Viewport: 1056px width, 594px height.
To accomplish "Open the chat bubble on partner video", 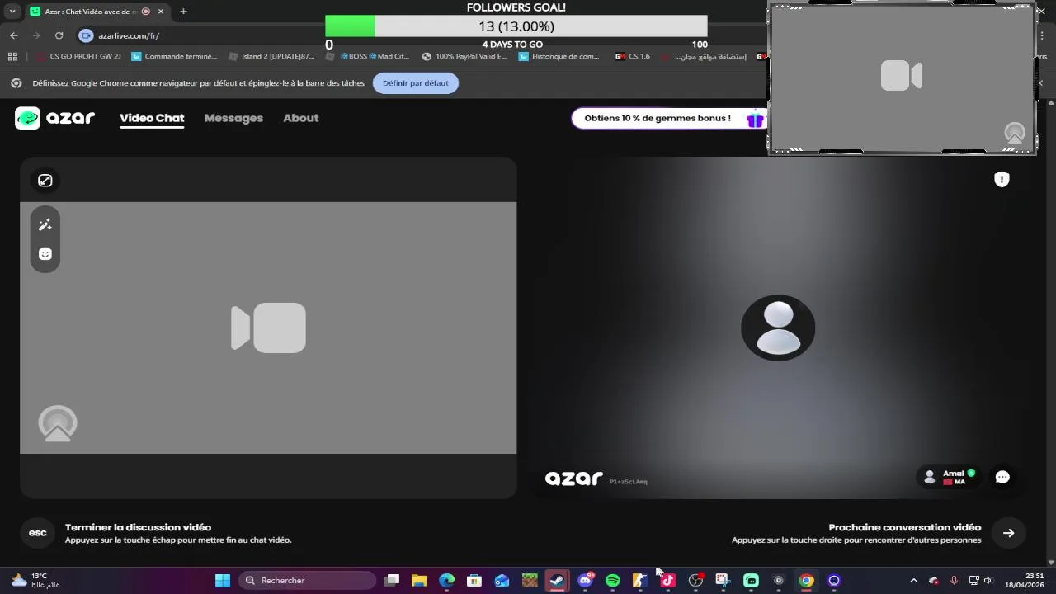I will coord(1002,477).
